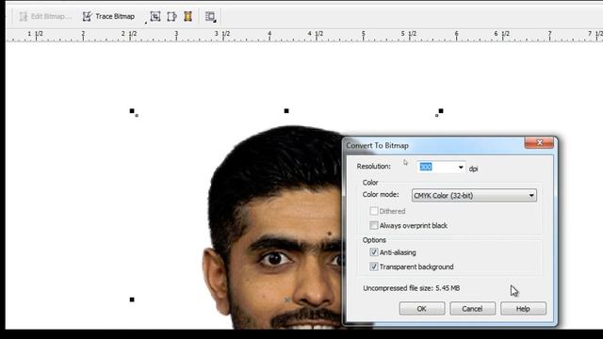603x339 pixels.
Task: Uncheck the Anti-aliasing checkbox
Action: [x=373, y=252]
